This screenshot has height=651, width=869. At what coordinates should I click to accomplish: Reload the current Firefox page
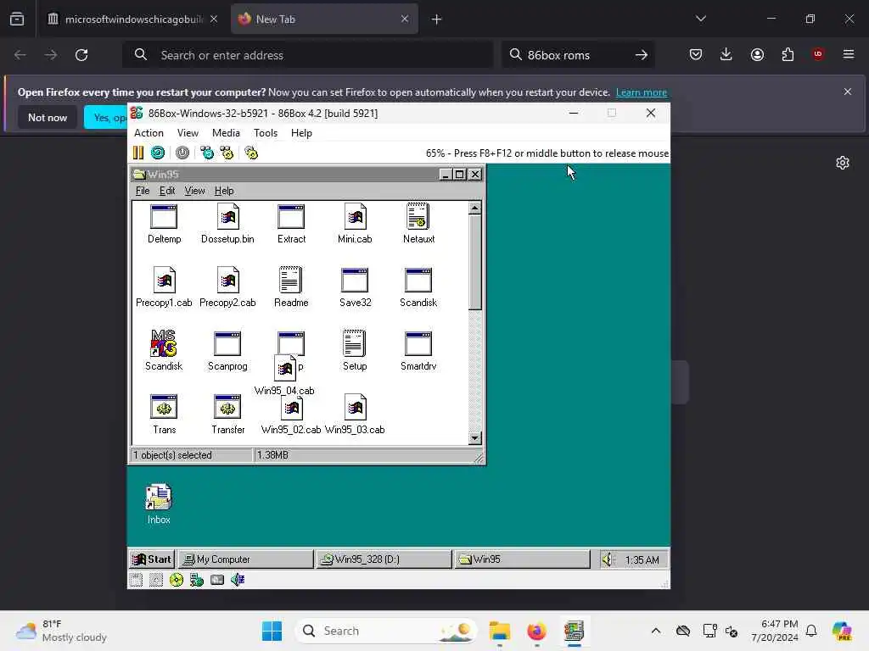pyautogui.click(x=81, y=55)
